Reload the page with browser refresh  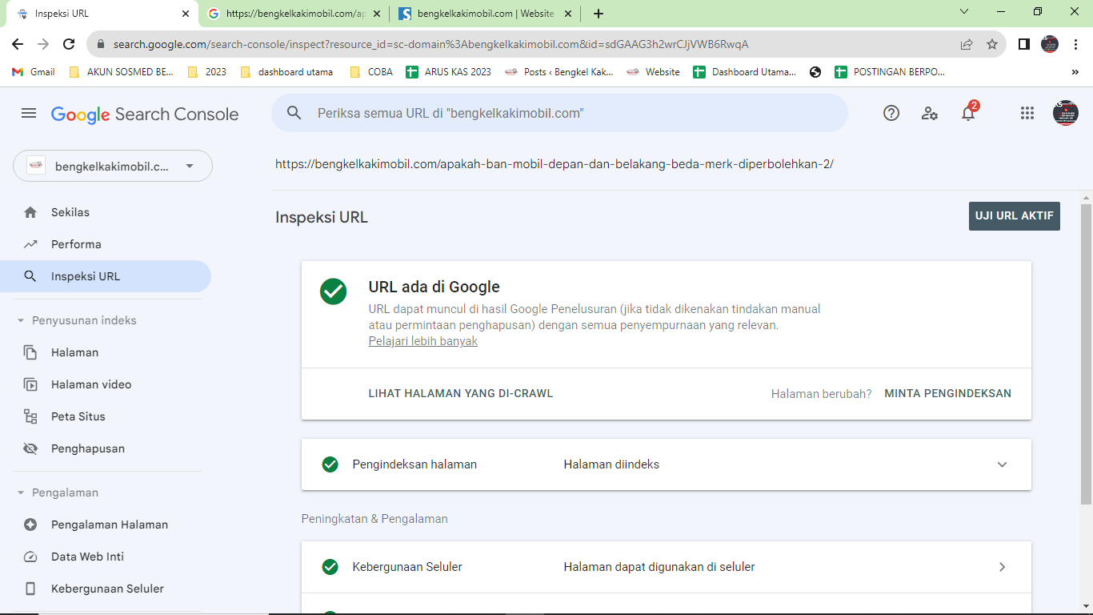[69, 44]
